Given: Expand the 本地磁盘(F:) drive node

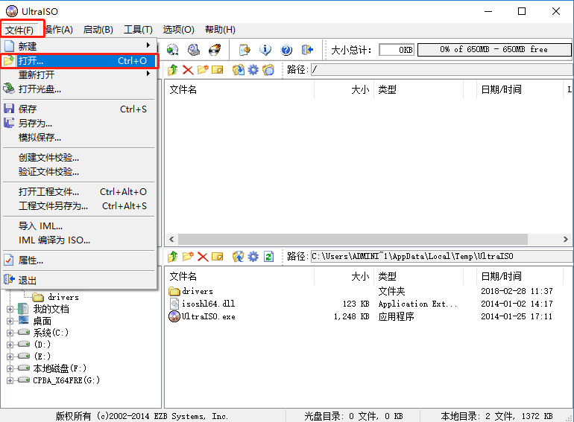Looking at the screenshot, I should point(10,368).
